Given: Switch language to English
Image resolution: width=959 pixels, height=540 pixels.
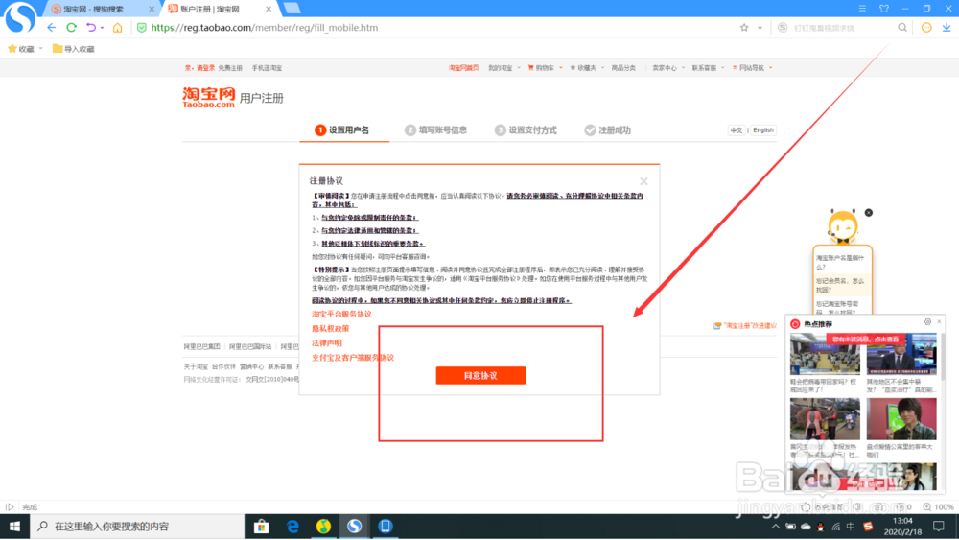Looking at the screenshot, I should [762, 130].
